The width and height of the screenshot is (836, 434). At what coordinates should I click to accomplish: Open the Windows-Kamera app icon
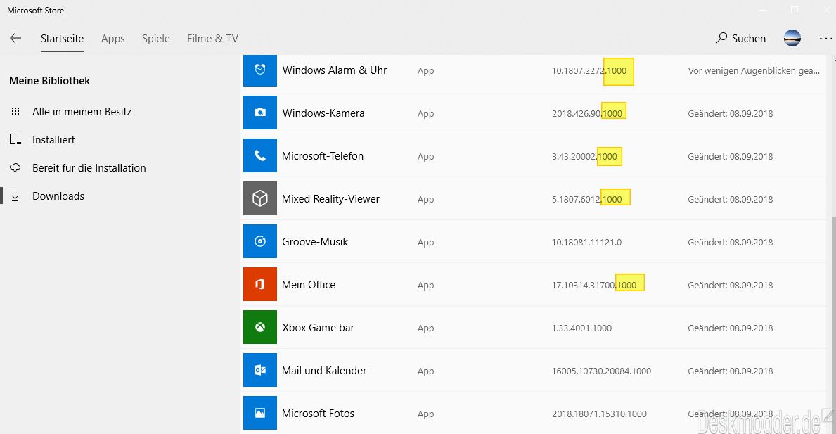tap(259, 113)
